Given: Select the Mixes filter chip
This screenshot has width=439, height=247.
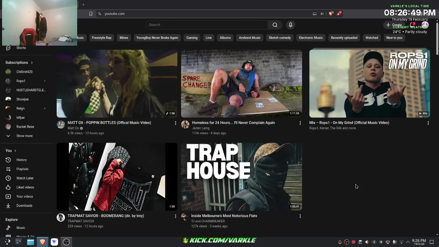Looking at the screenshot, I should (x=124, y=38).
